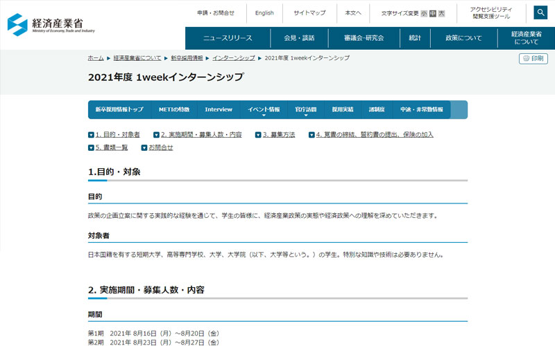Click the 印刷 print button
This screenshot has width=555, height=346.
coord(533,59)
